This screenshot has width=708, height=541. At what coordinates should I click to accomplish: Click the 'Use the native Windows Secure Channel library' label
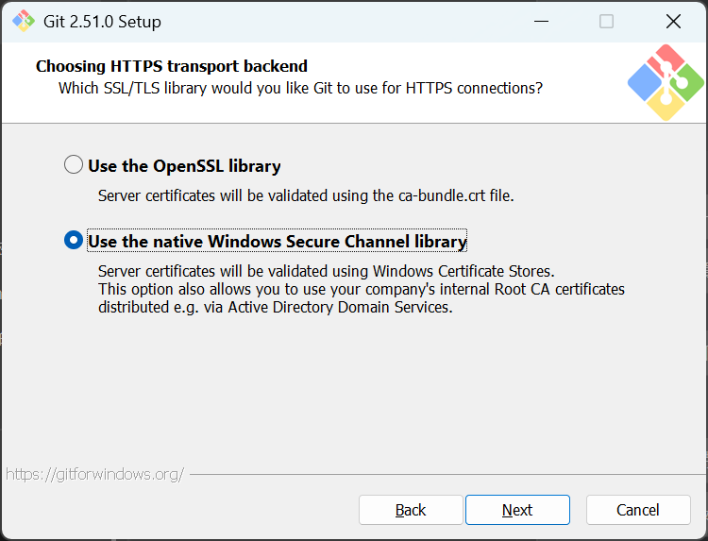[x=277, y=242]
